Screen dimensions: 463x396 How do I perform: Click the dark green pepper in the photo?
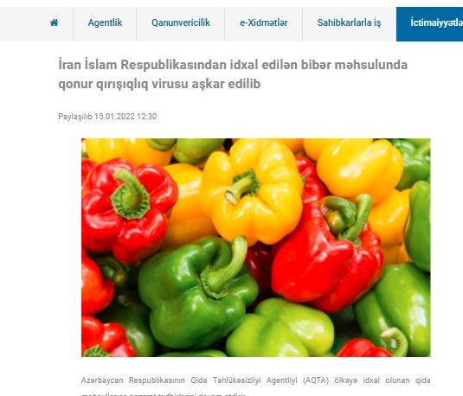pos(196,294)
